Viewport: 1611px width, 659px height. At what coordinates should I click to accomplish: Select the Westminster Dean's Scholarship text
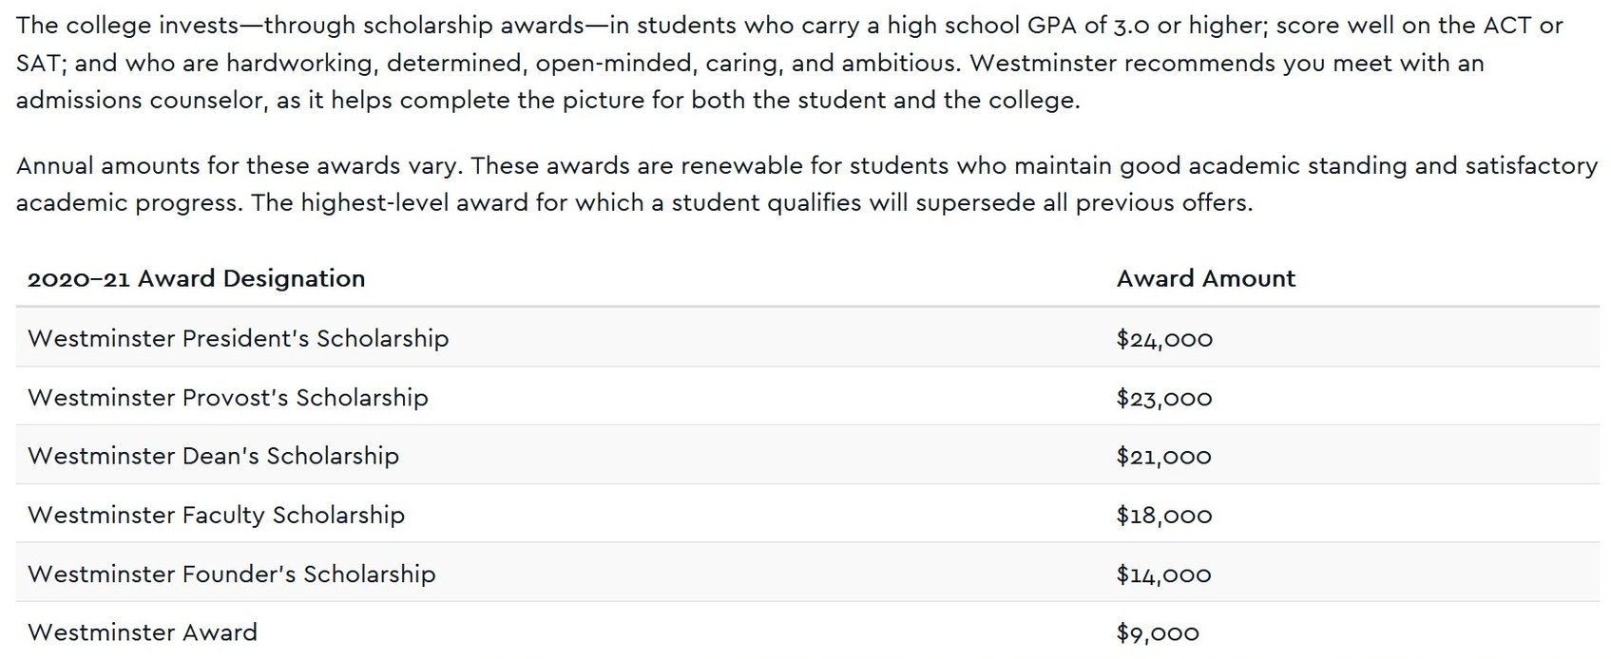[213, 456]
